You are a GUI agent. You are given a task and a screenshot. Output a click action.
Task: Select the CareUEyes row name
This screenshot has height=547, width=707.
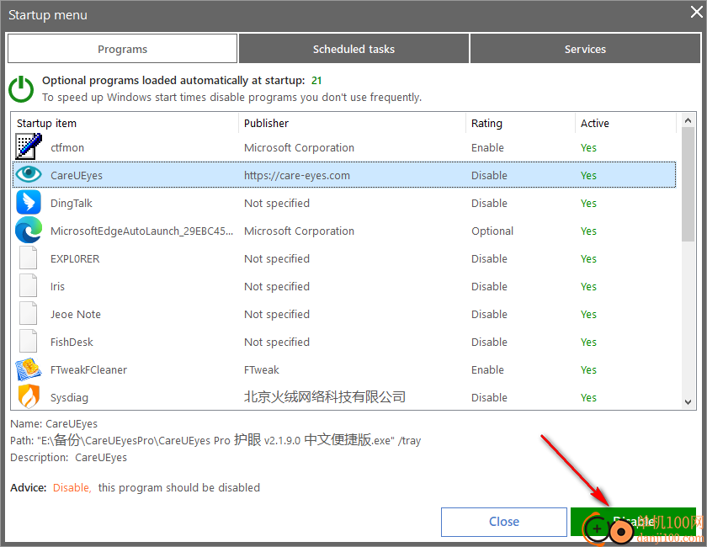click(x=77, y=175)
